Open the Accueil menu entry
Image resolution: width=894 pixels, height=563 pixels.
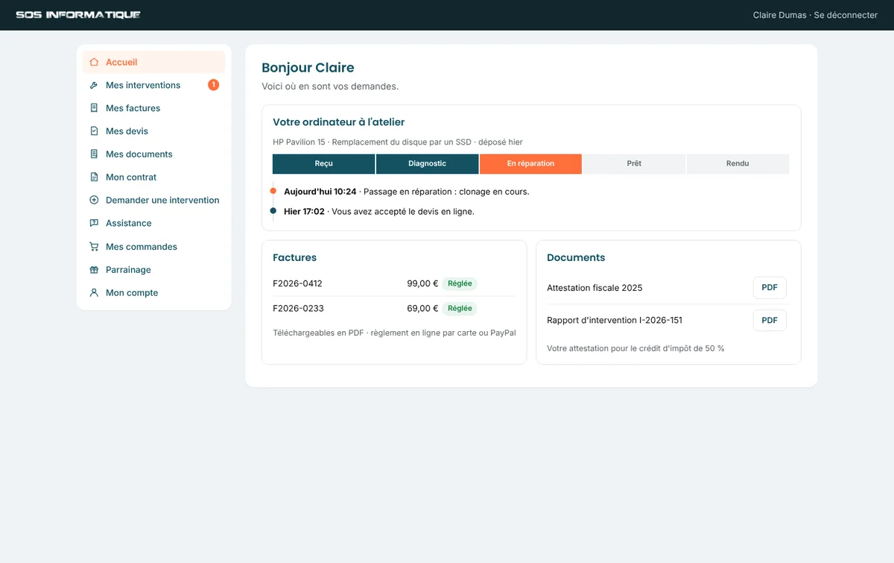[154, 62]
